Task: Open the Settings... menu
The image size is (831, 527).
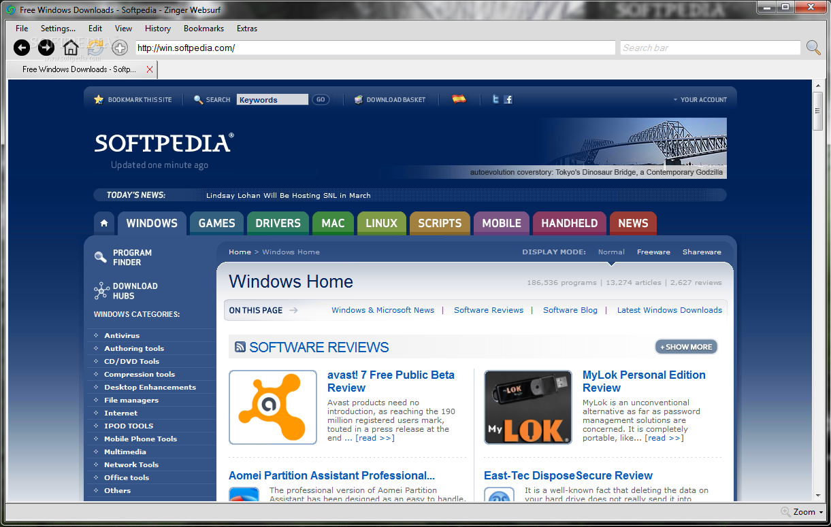Action: pyautogui.click(x=58, y=29)
